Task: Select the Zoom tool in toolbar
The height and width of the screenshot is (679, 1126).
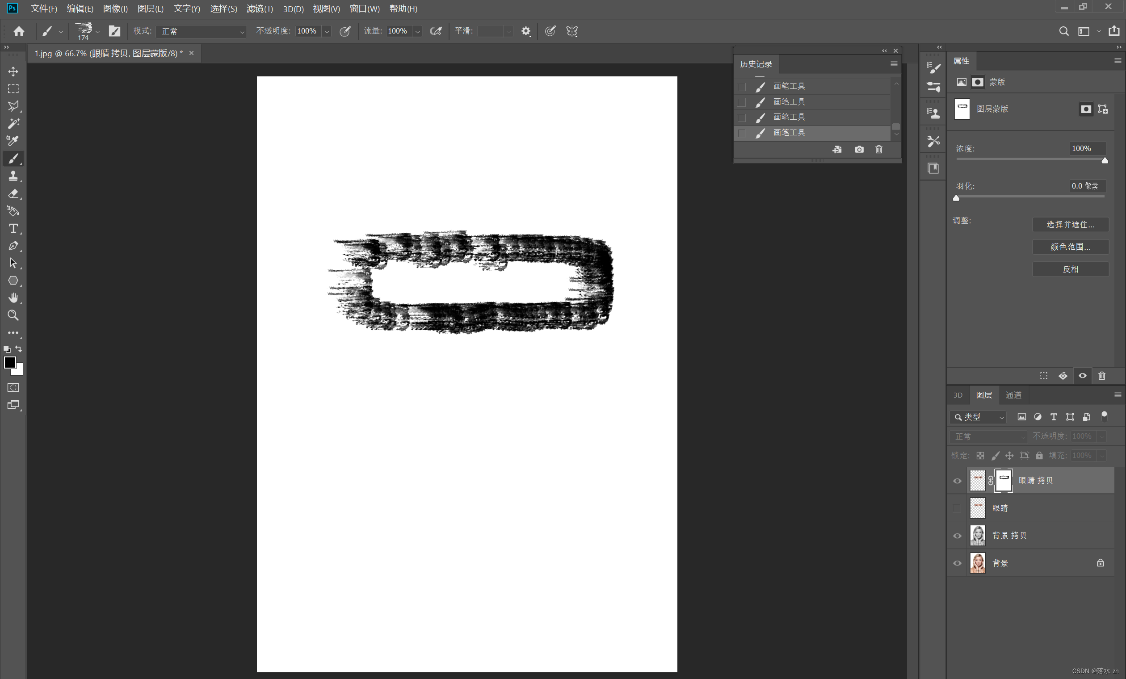Action: point(13,315)
